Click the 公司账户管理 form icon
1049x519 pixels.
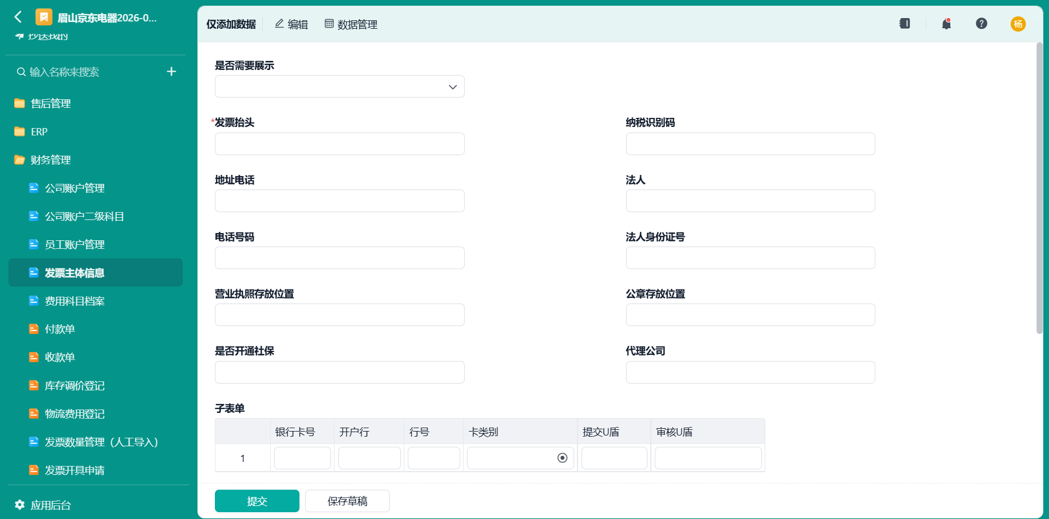click(x=34, y=188)
